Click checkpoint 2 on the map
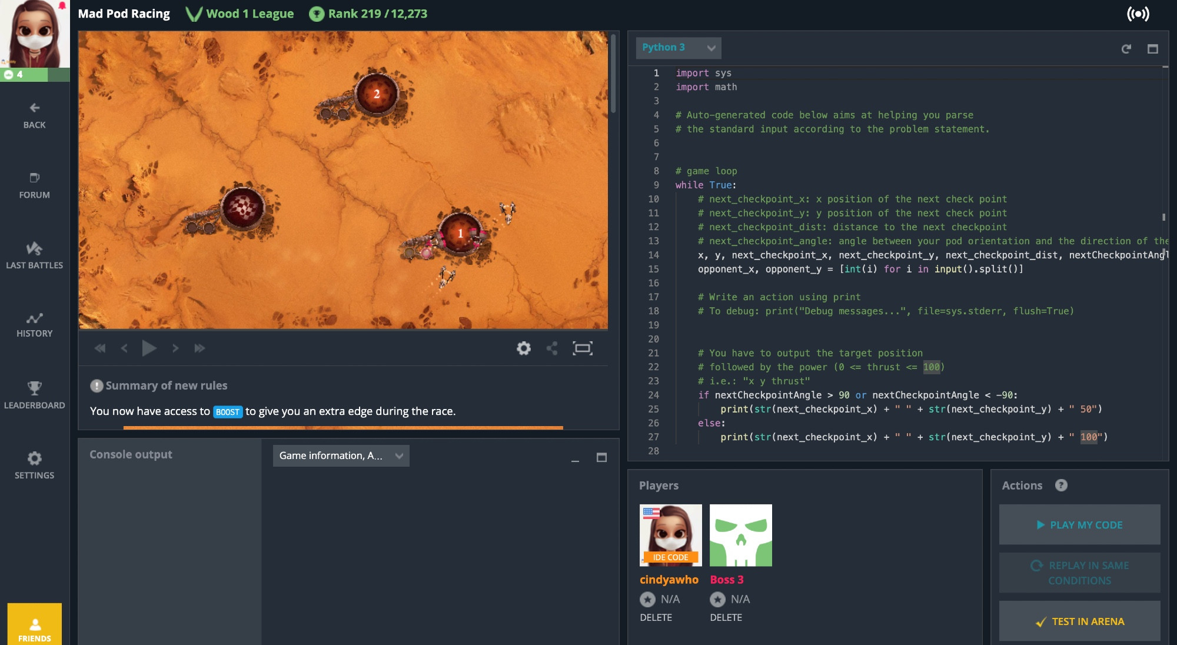Screen dimensions: 1177x645 coord(377,94)
